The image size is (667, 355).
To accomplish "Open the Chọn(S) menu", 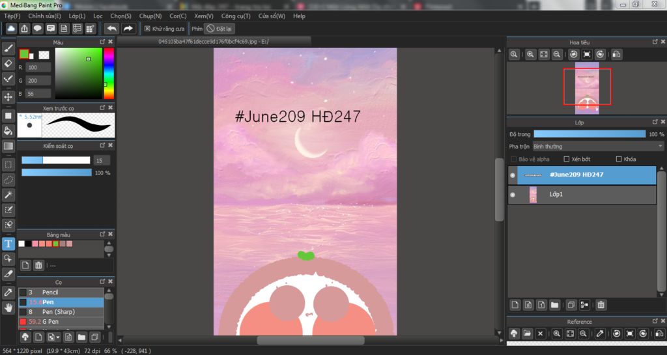I will click(121, 16).
